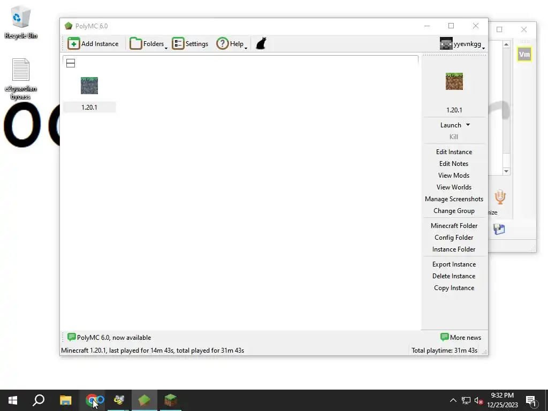Screen dimensions: 548x411
Task: Click the microphone icon in background window
Action: 500,197
